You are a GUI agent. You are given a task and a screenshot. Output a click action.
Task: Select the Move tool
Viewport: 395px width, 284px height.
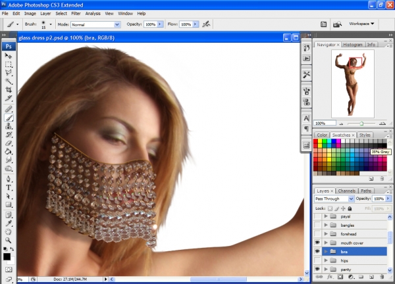(x=9, y=56)
